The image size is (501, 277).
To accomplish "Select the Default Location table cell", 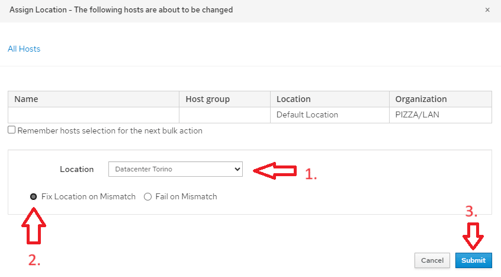I will pos(330,115).
